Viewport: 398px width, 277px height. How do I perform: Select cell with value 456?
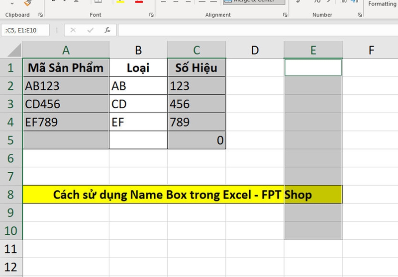(x=197, y=104)
